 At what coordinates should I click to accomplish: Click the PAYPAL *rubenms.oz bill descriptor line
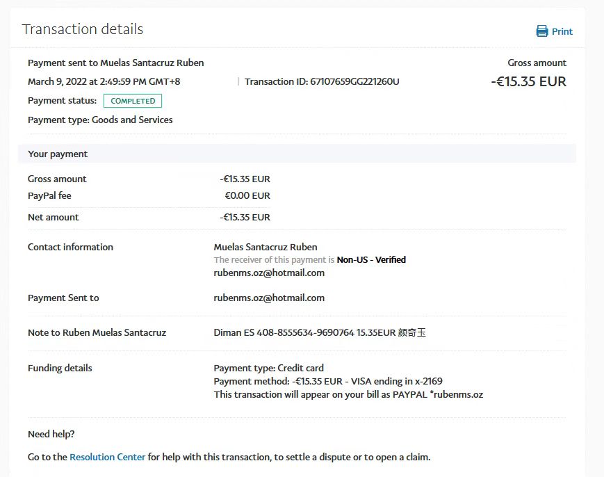[348, 394]
